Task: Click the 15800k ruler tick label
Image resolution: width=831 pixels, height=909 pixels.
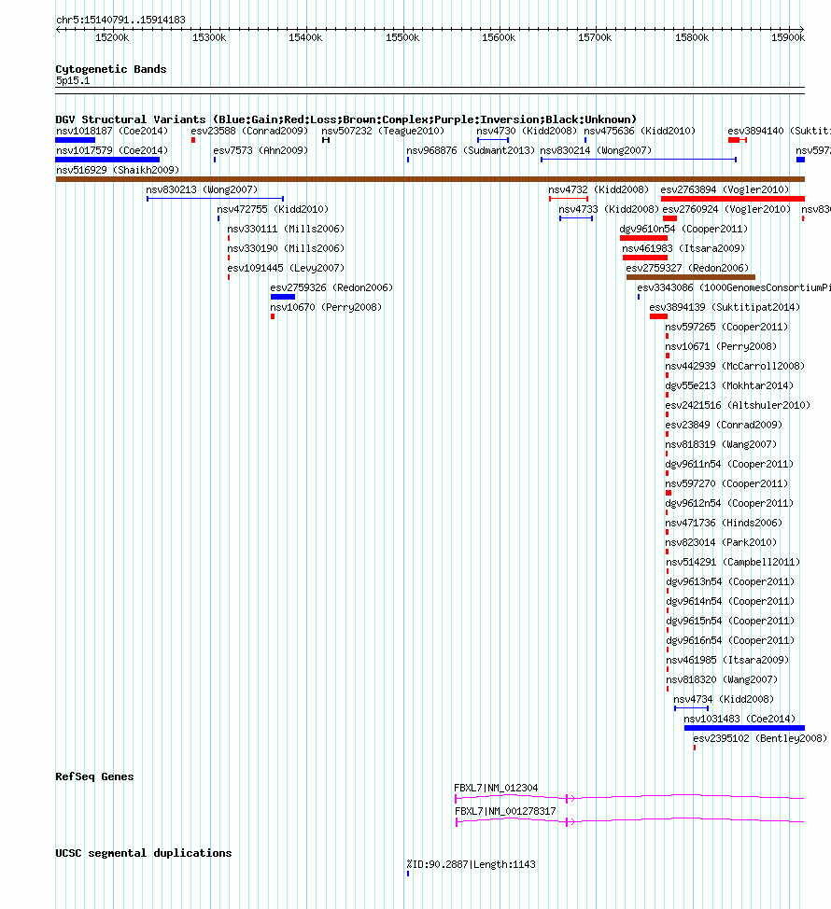Action: click(x=691, y=37)
